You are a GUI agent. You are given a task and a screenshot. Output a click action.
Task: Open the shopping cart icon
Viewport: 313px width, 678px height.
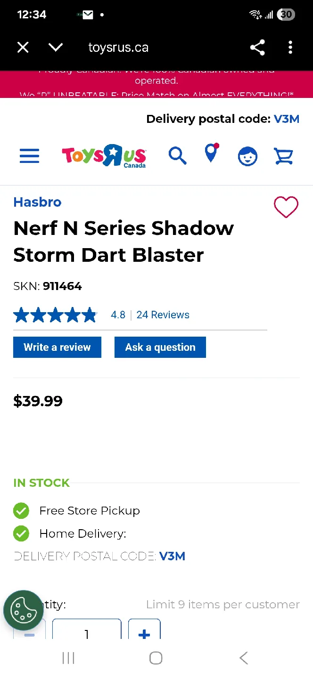tap(283, 156)
